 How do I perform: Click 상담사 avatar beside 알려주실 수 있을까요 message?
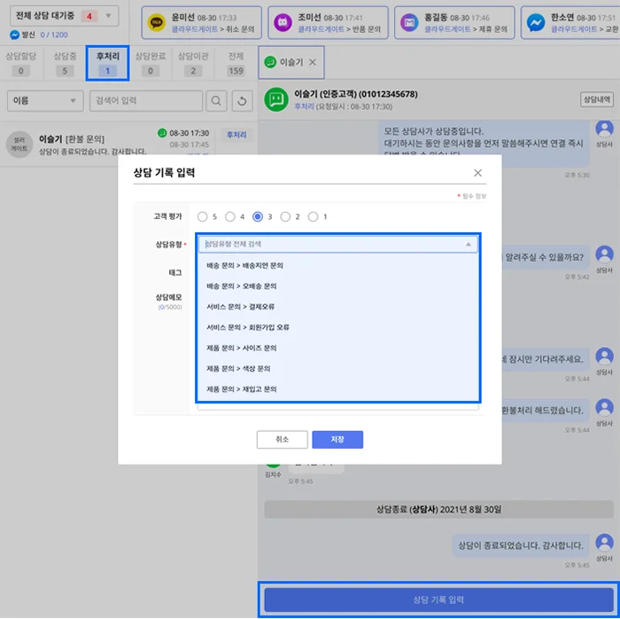(604, 255)
